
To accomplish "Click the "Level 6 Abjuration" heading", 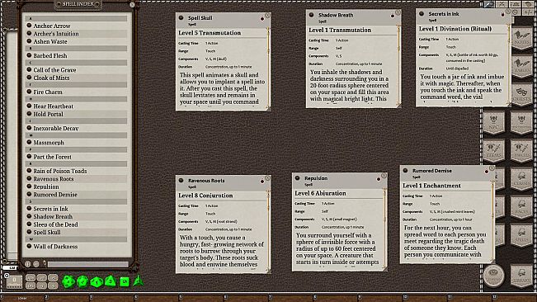I will tap(320, 193).
